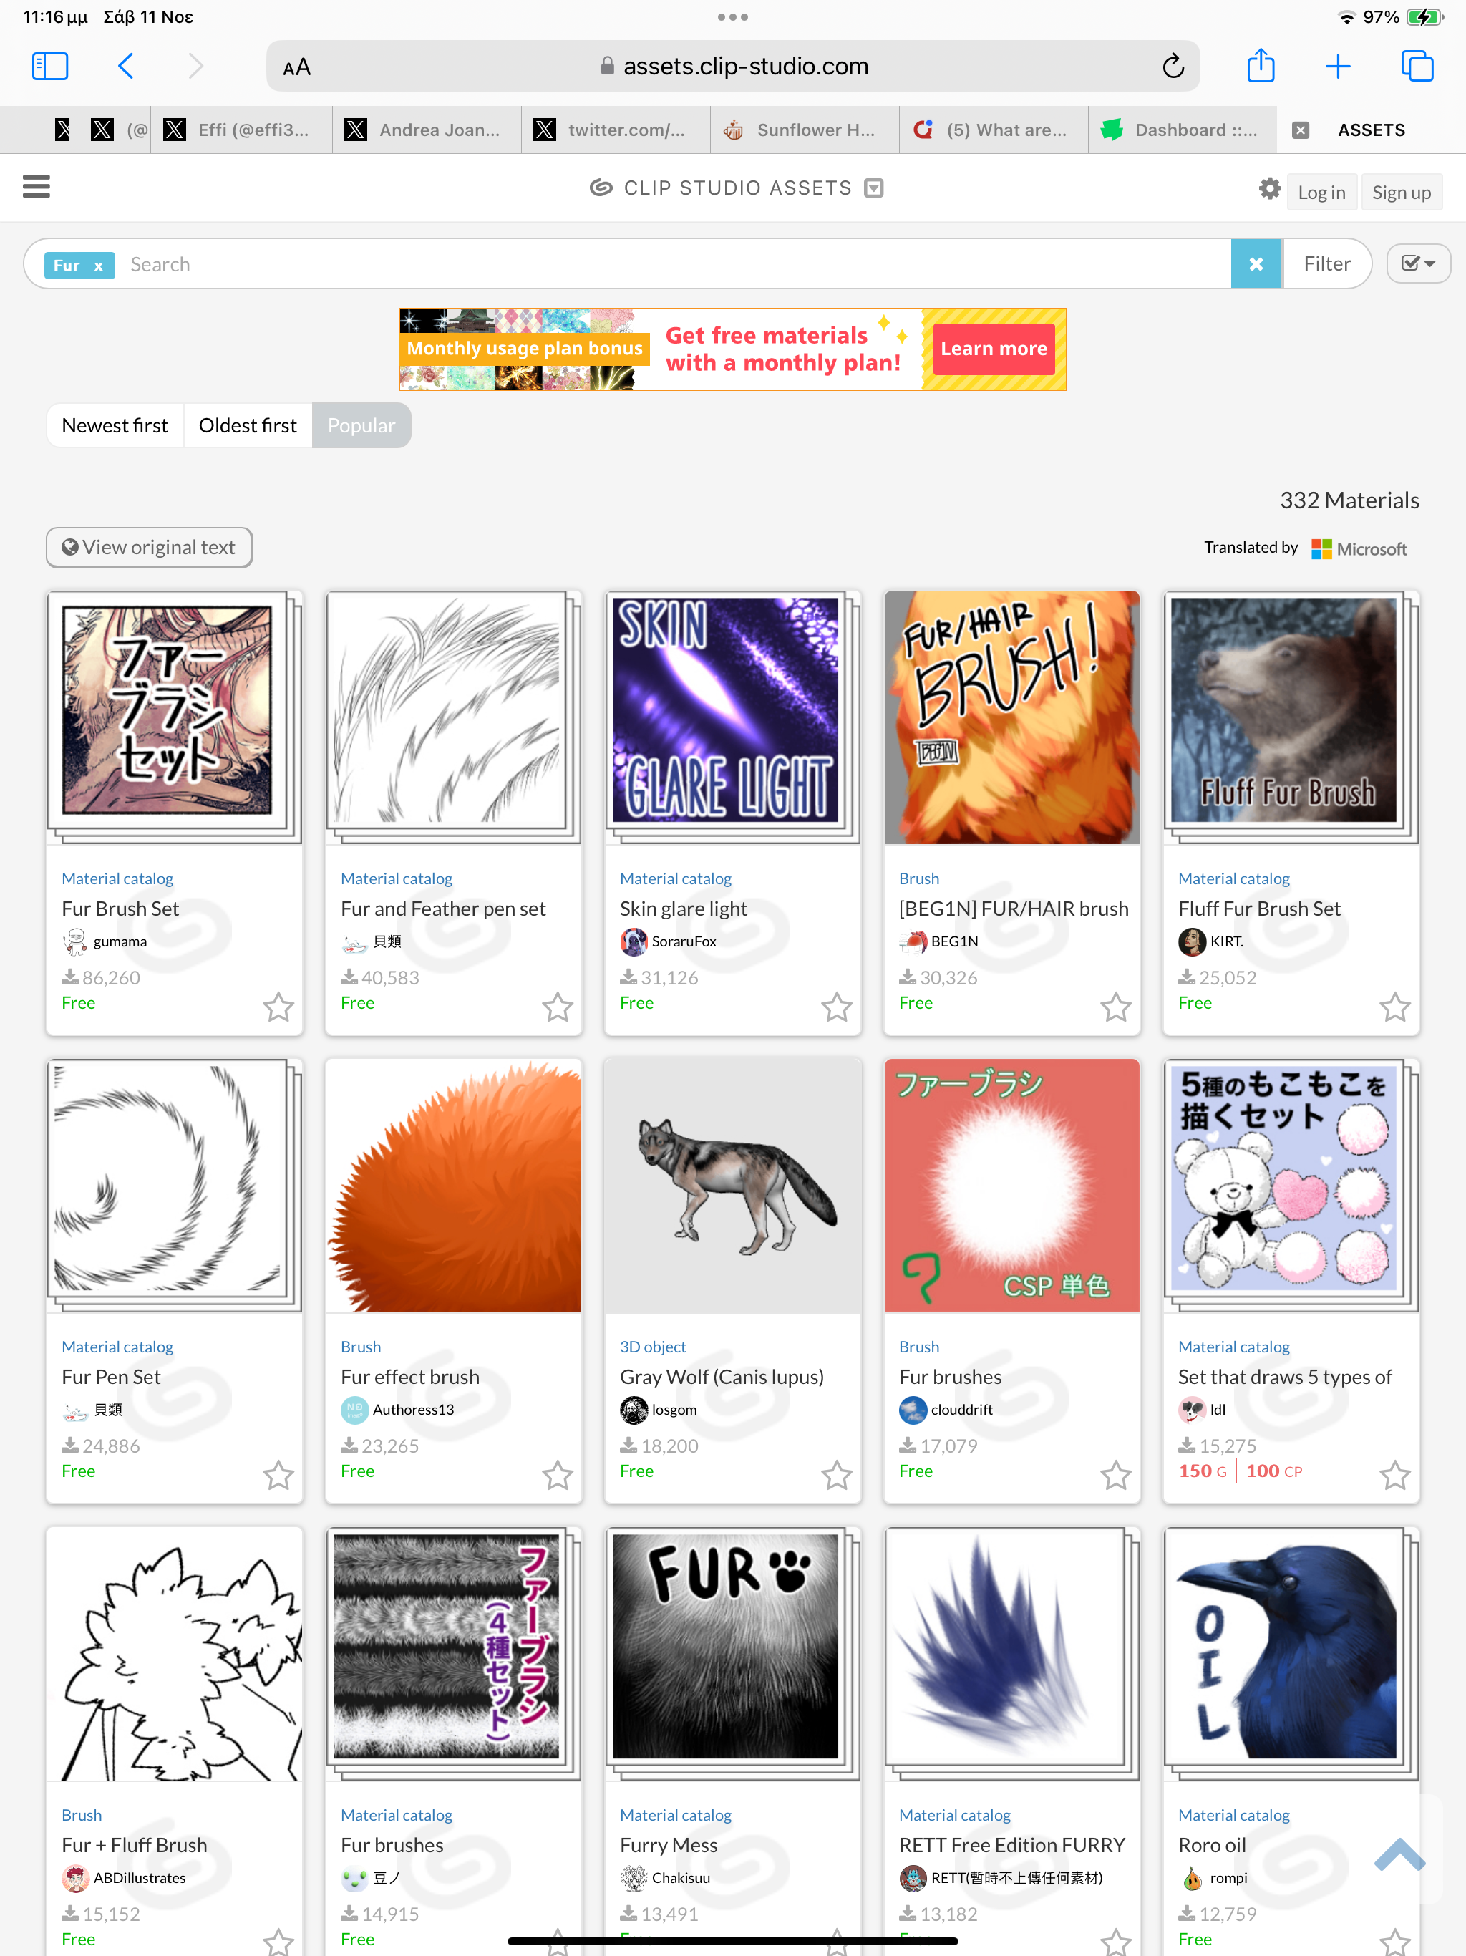Favorite the Fur Brush Set star
Image resolution: width=1466 pixels, height=1956 pixels.
click(278, 1007)
